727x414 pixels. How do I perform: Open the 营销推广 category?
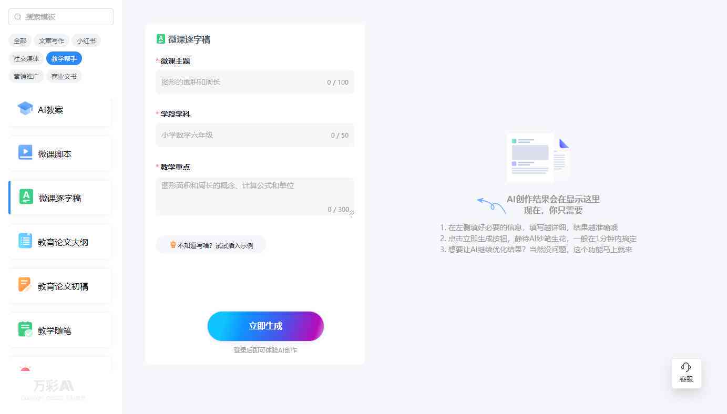(x=26, y=76)
